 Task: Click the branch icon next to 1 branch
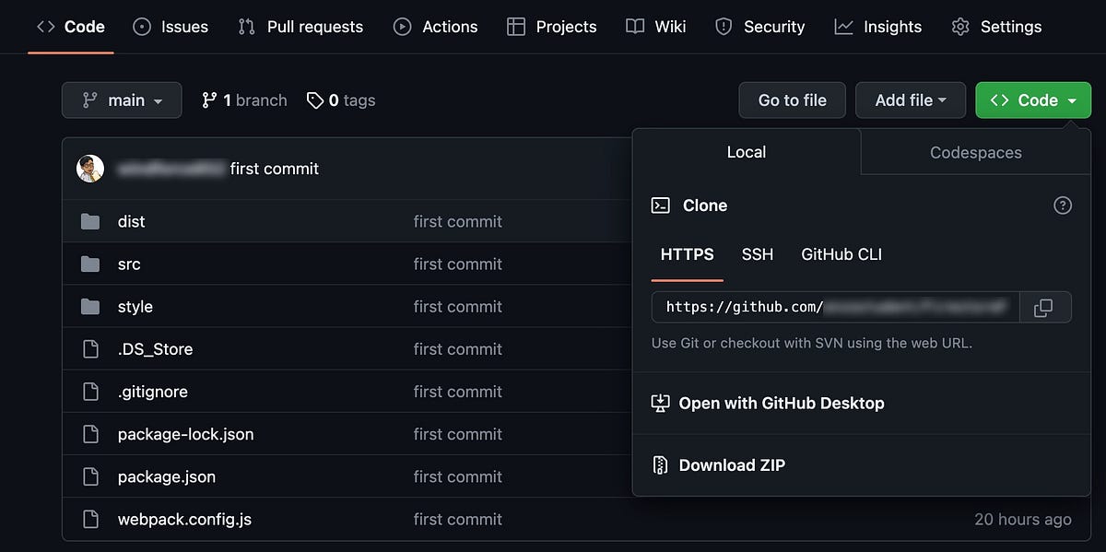(x=209, y=100)
